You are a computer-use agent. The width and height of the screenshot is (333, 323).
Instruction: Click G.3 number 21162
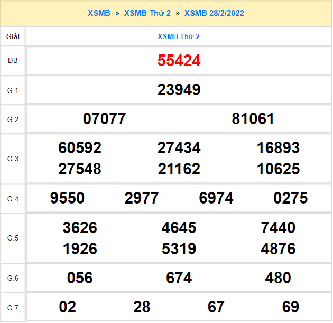pos(179,169)
